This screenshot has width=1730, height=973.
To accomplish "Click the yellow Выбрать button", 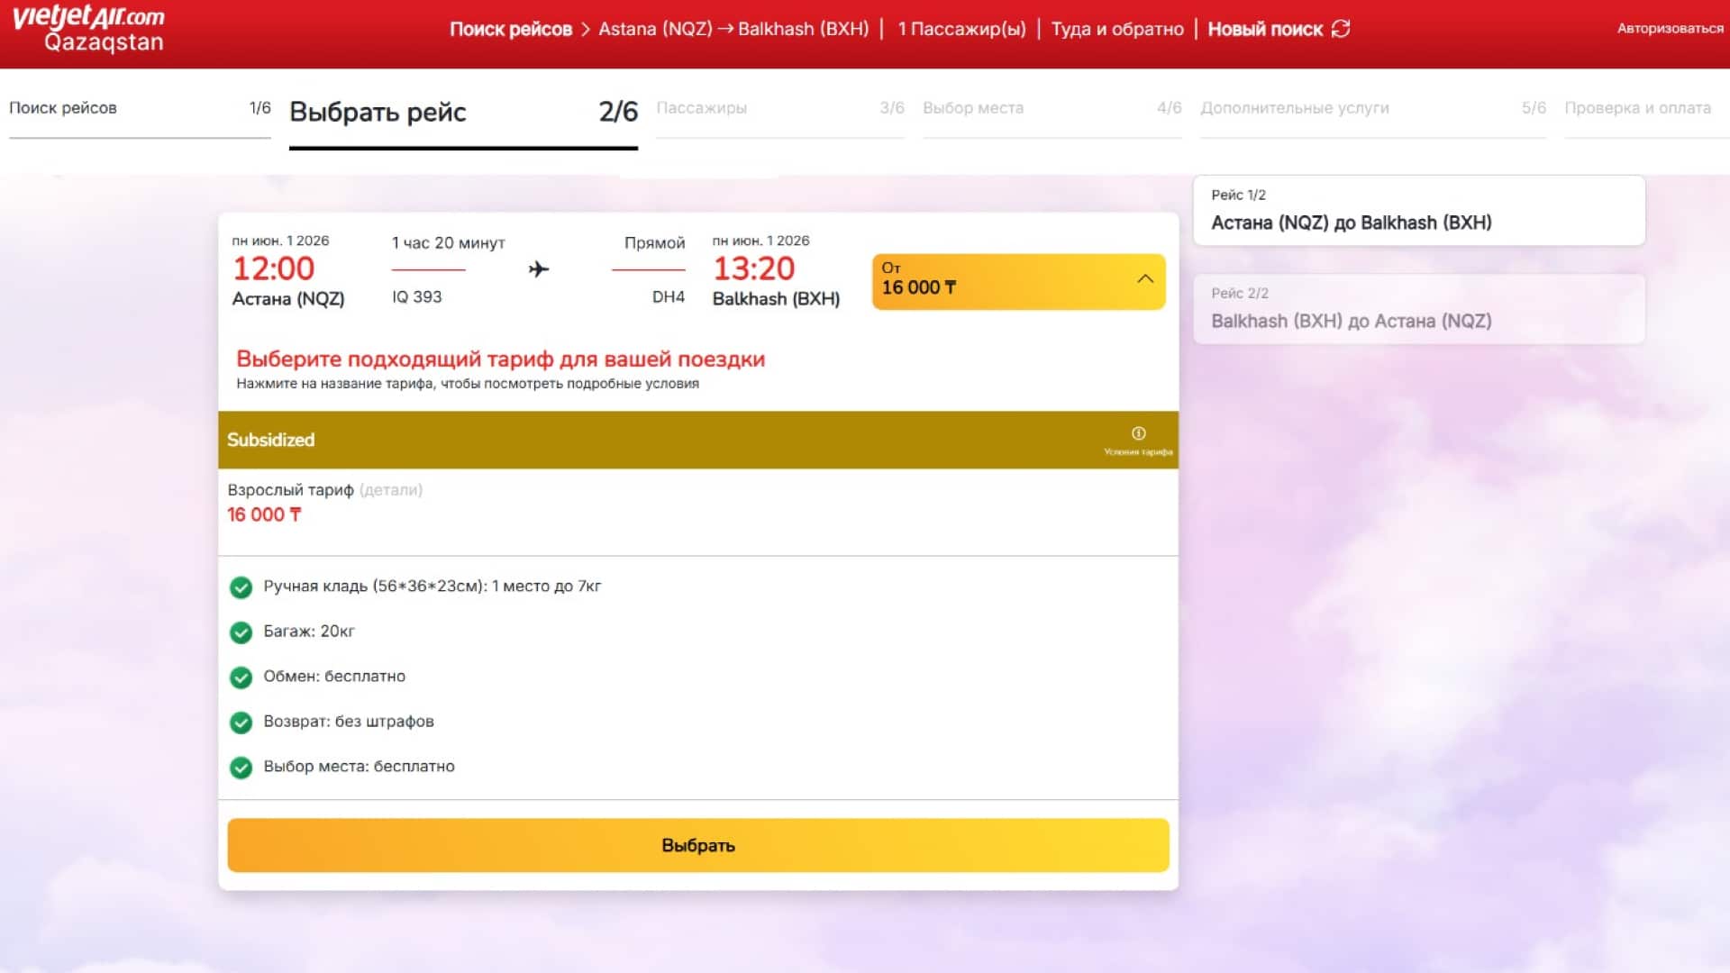I will (698, 845).
